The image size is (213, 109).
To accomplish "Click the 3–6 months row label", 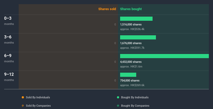I will click(9, 39).
